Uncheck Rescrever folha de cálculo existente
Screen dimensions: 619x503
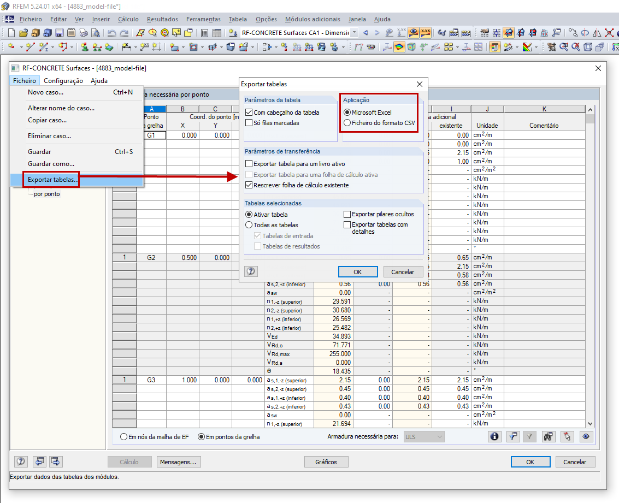tap(249, 185)
